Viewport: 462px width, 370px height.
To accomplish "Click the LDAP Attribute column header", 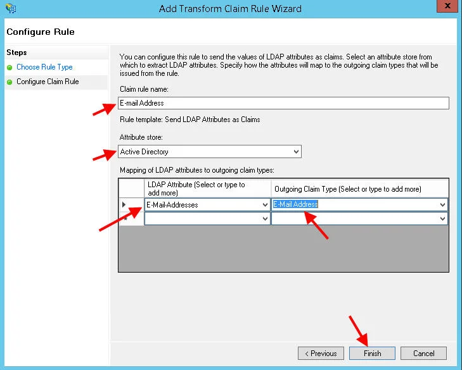I will (x=207, y=188).
